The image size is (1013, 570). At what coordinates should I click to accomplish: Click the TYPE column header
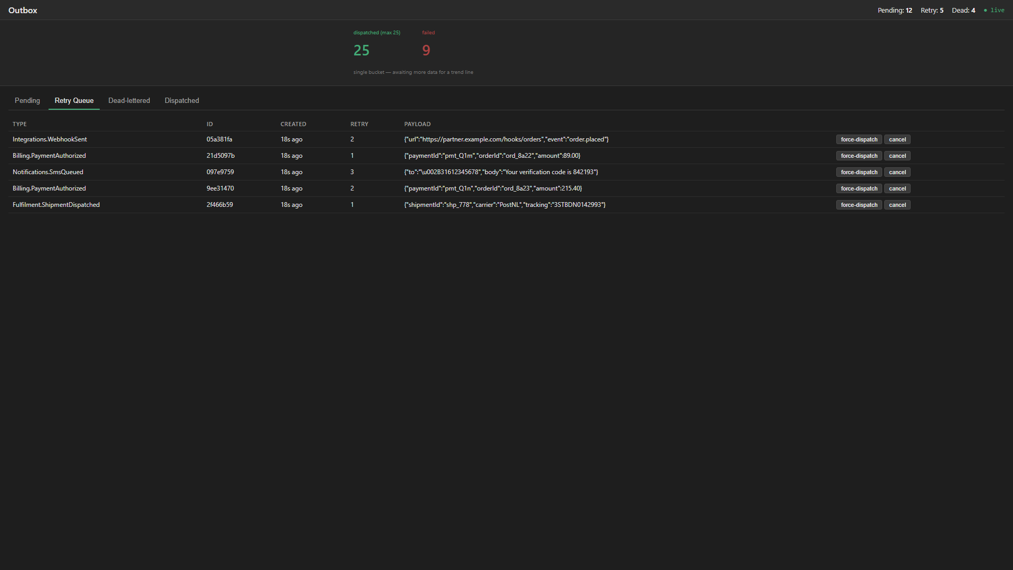click(20, 124)
